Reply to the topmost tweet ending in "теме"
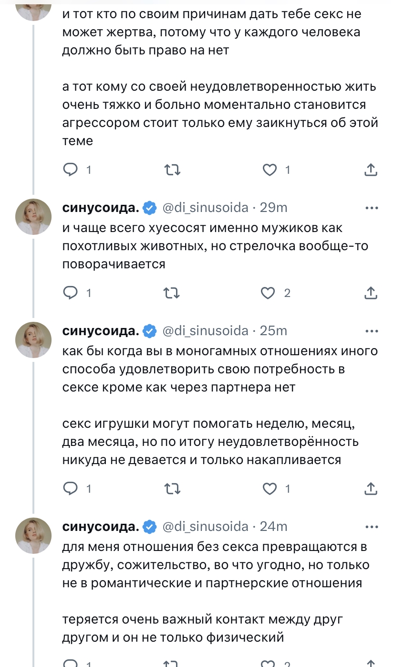The width and height of the screenshot is (395, 667). [x=71, y=169]
